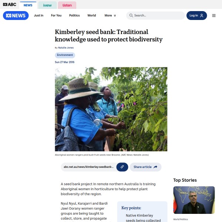The image size is (222, 222).
Task: Click the share arrow icon
Action: (155, 167)
